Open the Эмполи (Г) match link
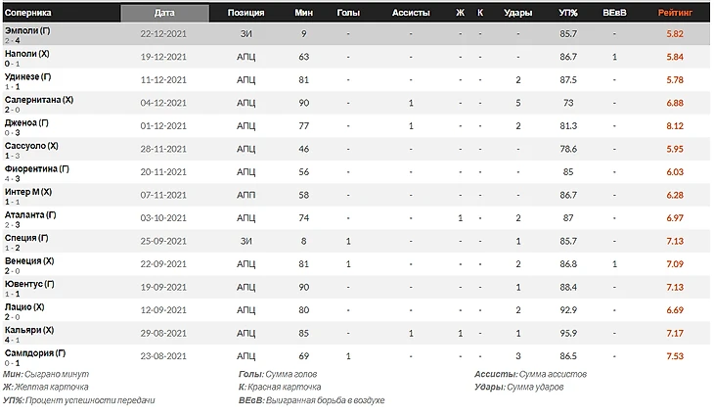The image size is (714, 416). point(27,31)
